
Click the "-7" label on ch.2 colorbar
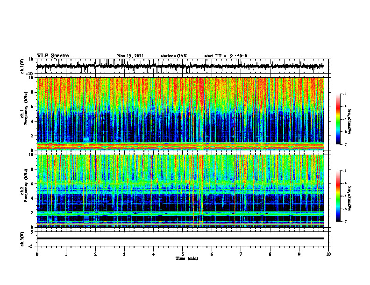(x=345, y=221)
